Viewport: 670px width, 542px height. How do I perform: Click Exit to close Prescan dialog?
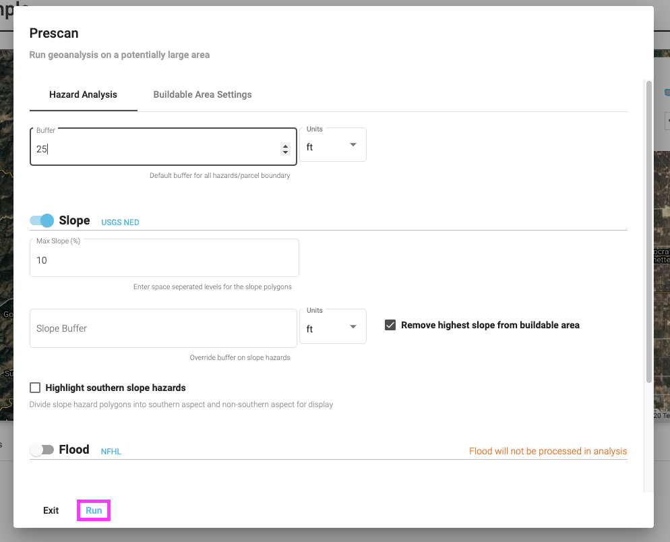51,510
